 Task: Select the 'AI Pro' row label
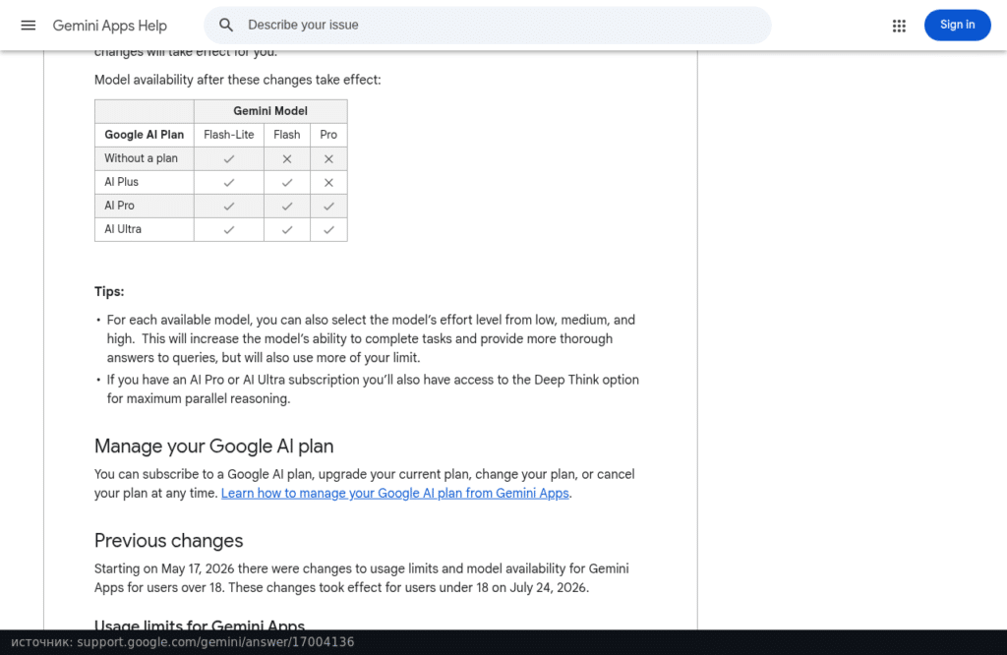pyautogui.click(x=119, y=207)
